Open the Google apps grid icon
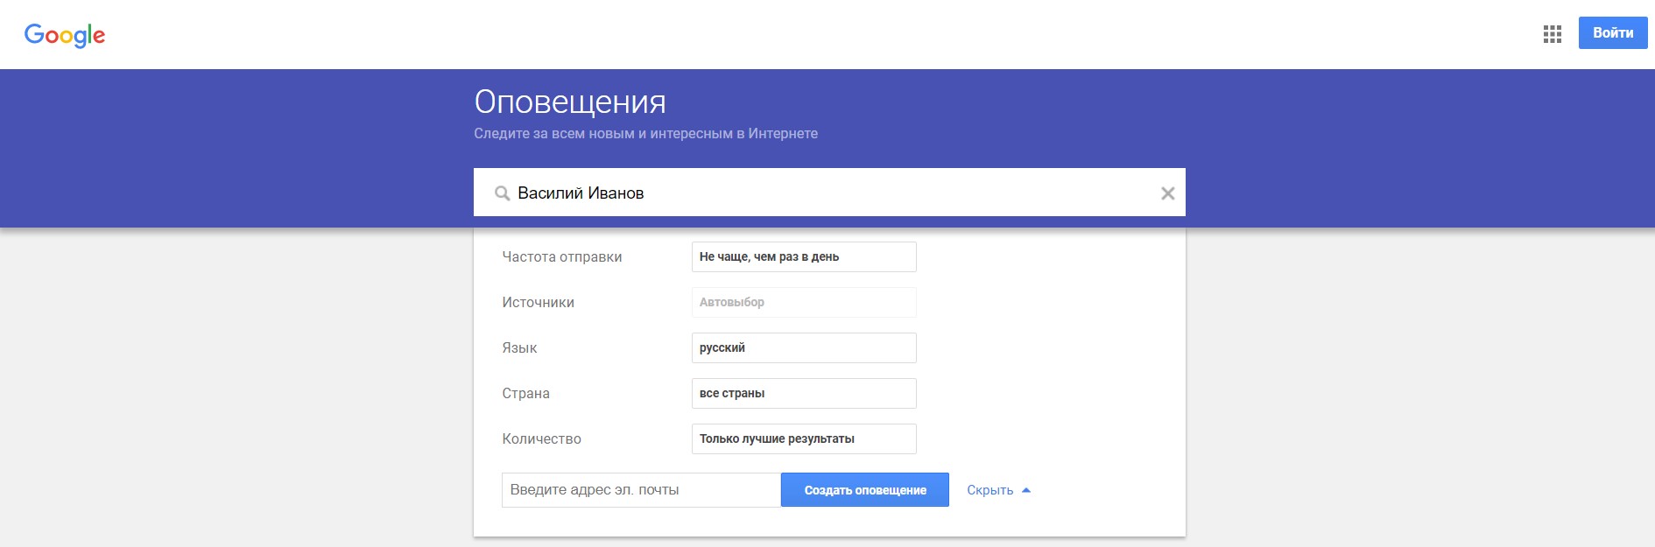This screenshot has width=1655, height=547. tap(1552, 34)
